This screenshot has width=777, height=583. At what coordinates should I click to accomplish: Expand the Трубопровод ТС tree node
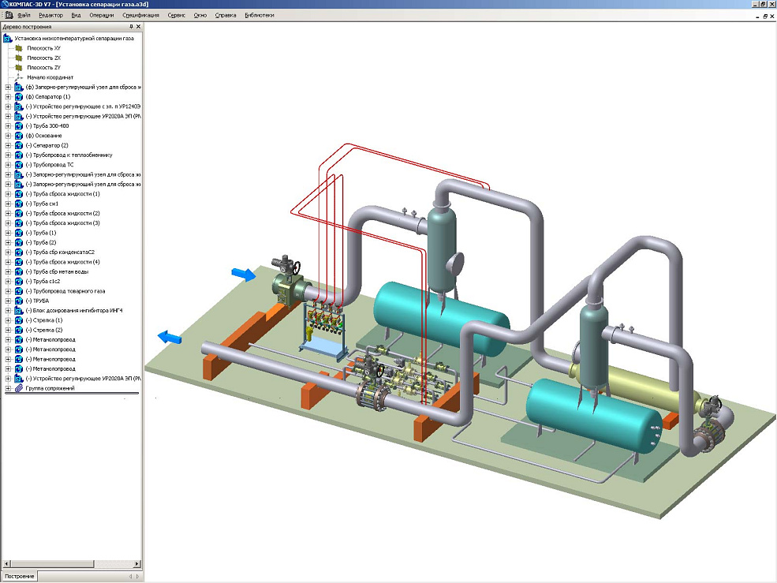pos(8,165)
